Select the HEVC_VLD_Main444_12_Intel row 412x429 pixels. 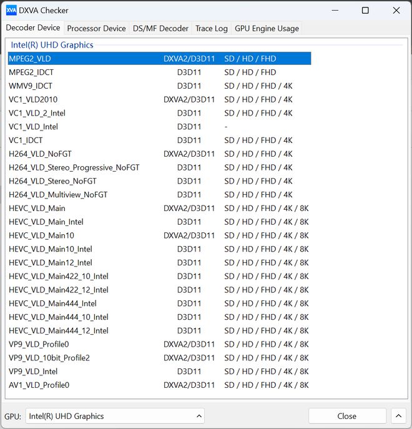point(159,330)
